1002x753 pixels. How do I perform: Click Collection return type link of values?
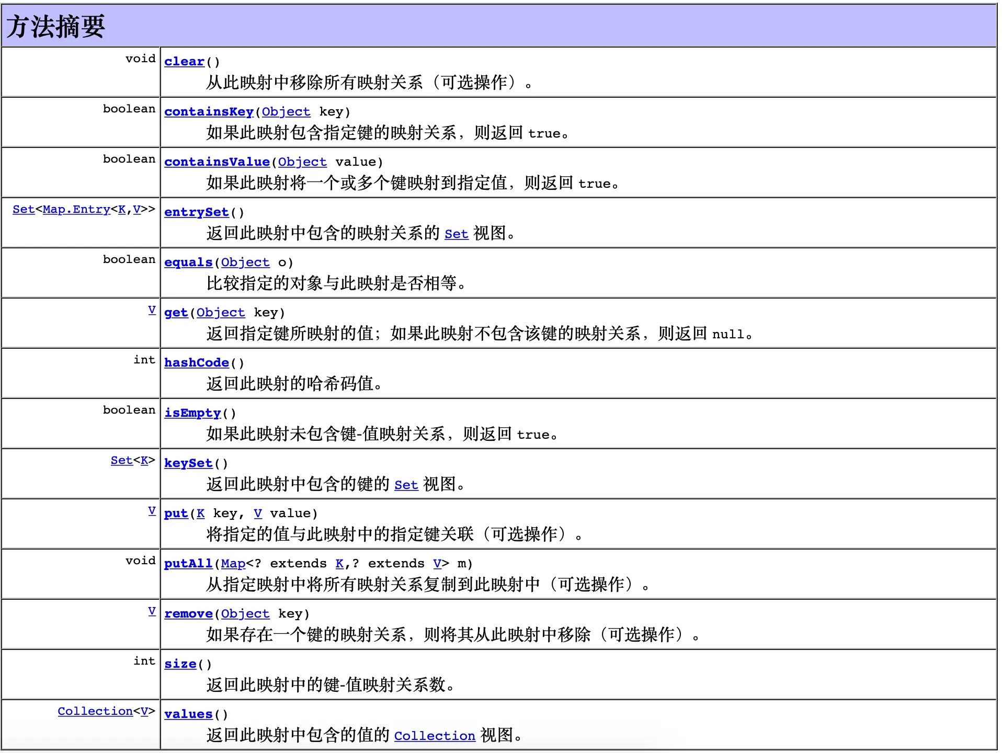pos(95,712)
